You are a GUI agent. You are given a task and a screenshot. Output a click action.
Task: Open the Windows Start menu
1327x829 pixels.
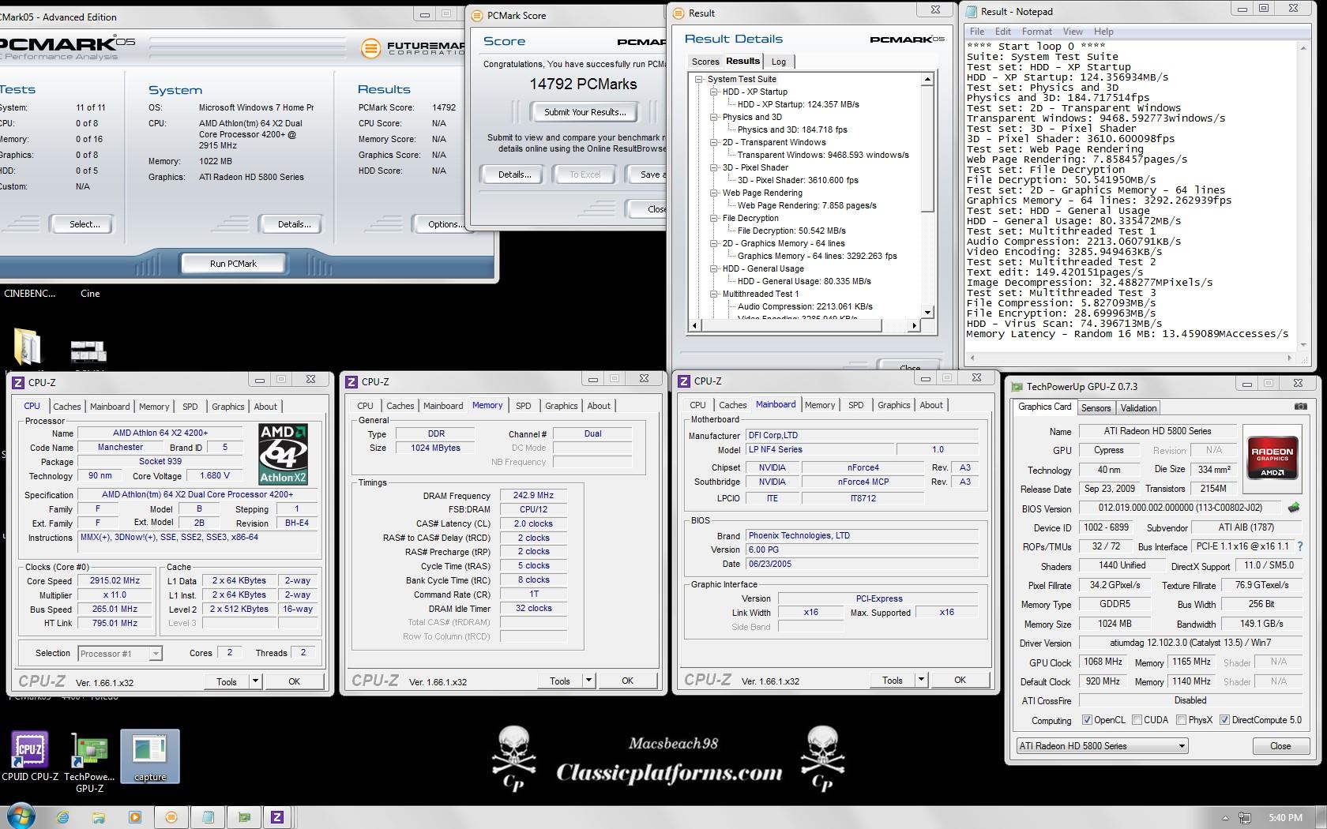[21, 816]
